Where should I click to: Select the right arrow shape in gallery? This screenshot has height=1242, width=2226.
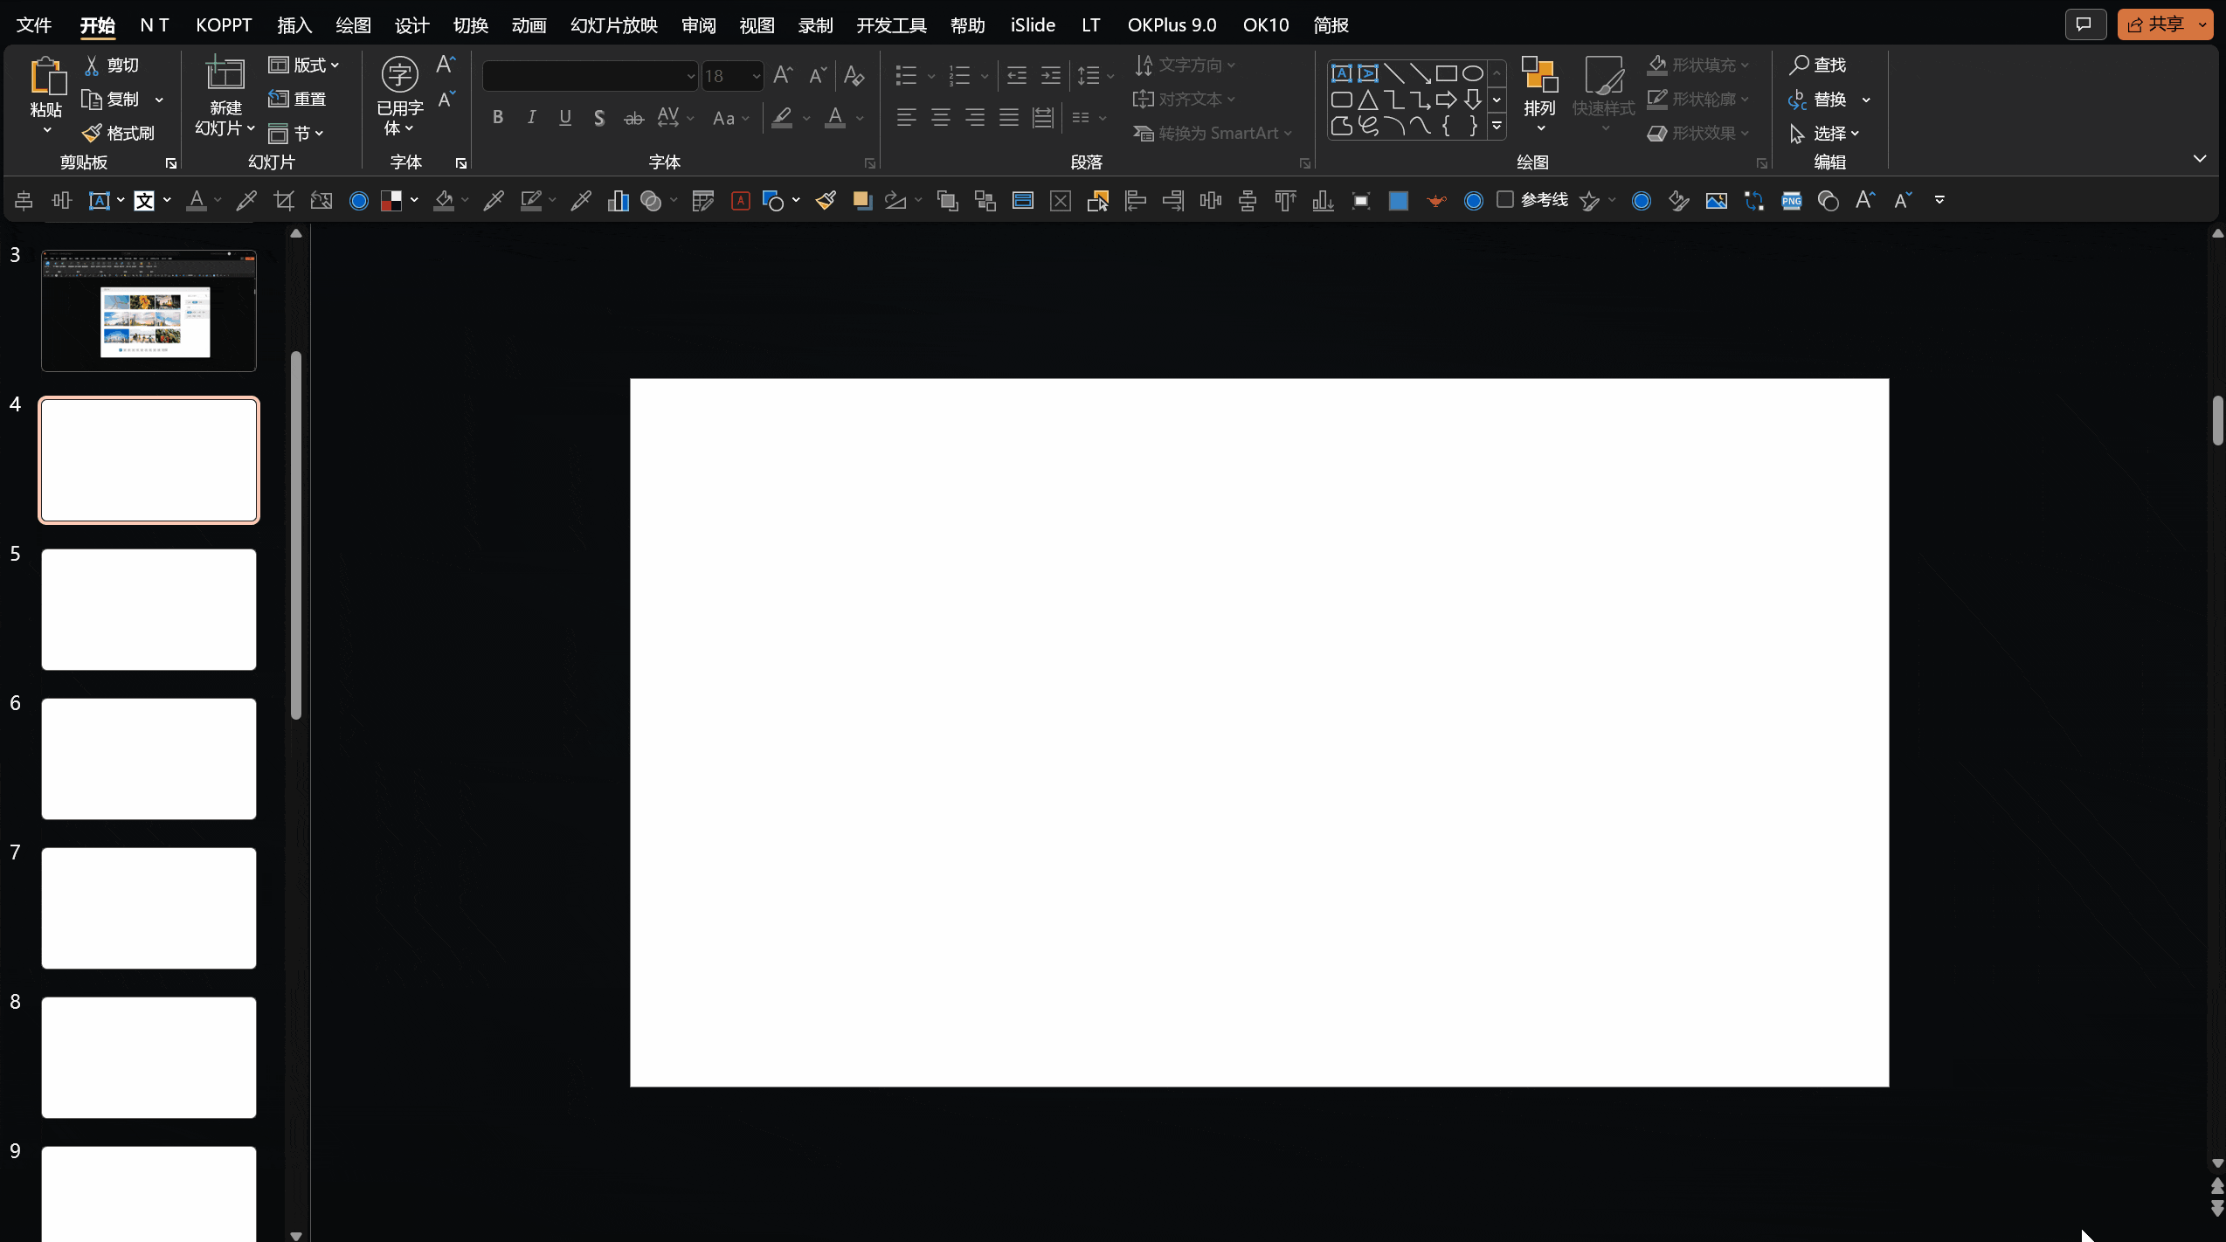pyautogui.click(x=1447, y=100)
